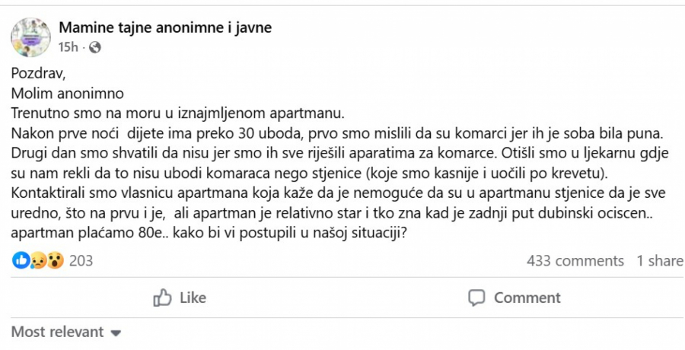Viewport: 685px width, 350px height.
Task: Click the 'Molim anonimno' text line
Action: coord(67,94)
